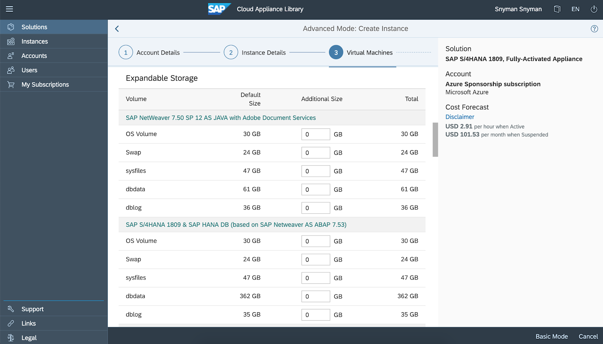This screenshot has height=344, width=603.
Task: Click the Legal scales icon
Action: 11,338
